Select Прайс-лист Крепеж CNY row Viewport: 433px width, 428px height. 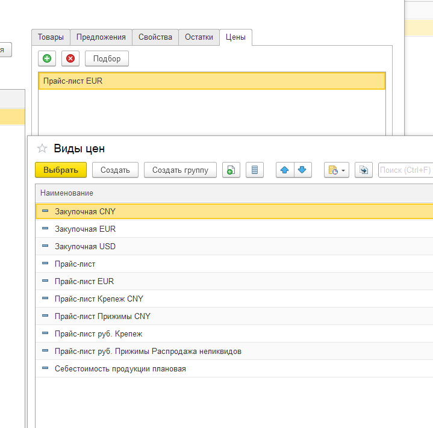[234, 299]
